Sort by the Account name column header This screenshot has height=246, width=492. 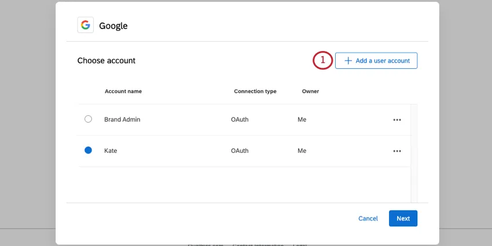(x=123, y=91)
